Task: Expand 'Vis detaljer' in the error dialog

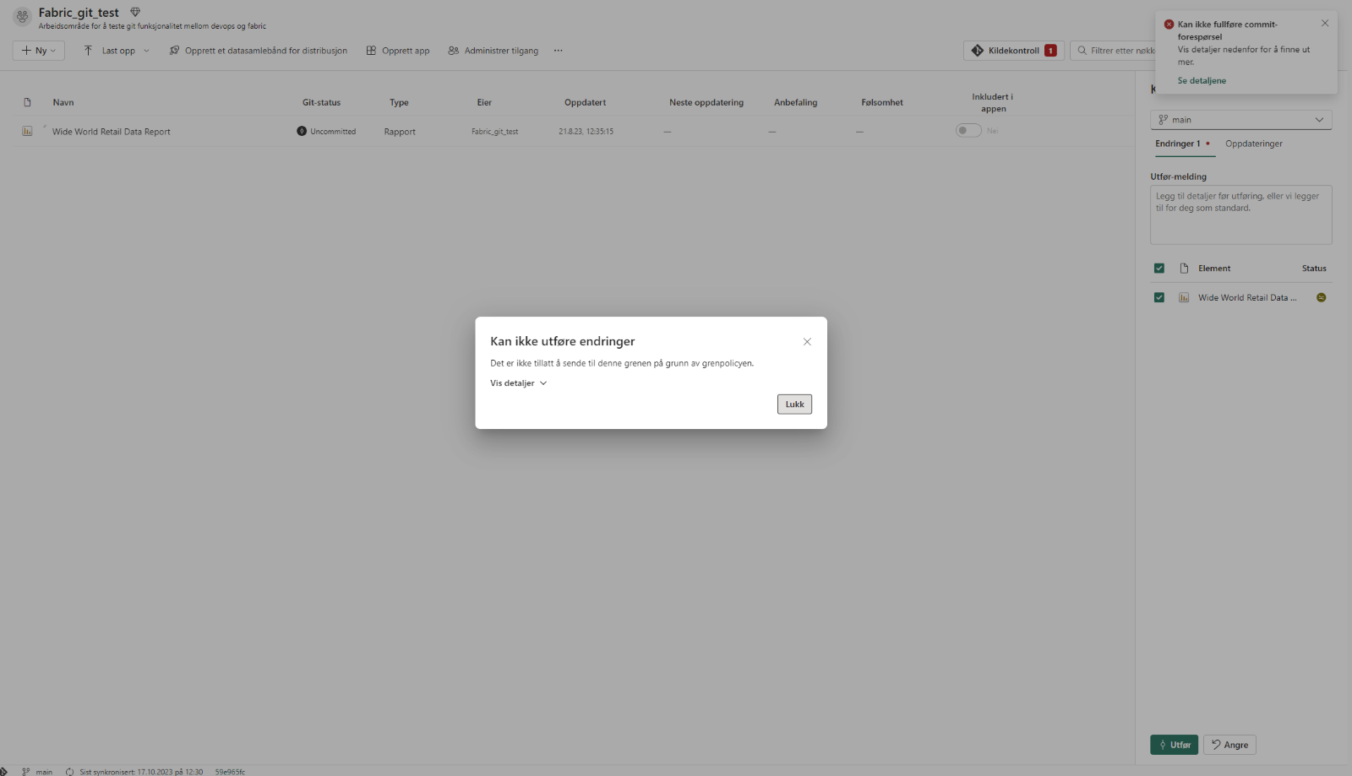Action: point(518,383)
